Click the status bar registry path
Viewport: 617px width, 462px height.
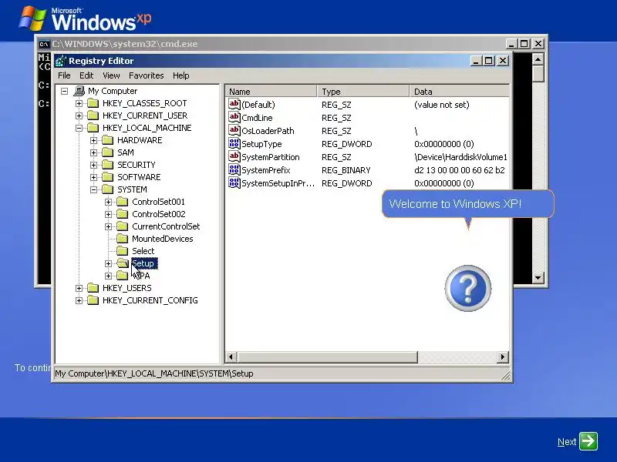[x=153, y=373]
